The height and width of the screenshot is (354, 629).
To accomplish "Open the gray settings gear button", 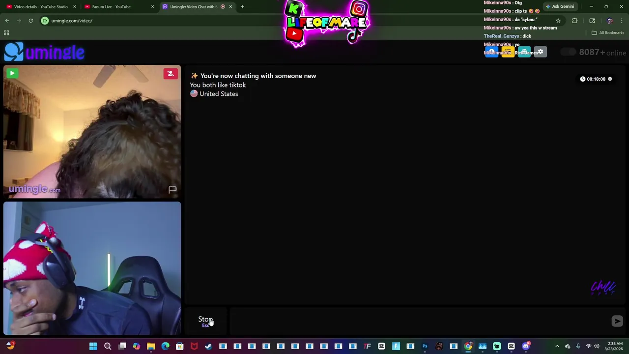I will 540,52.
